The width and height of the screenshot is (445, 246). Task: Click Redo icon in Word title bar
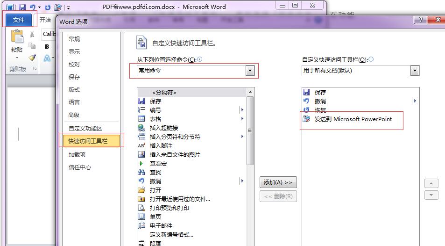point(48,7)
